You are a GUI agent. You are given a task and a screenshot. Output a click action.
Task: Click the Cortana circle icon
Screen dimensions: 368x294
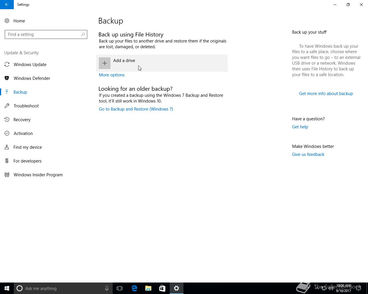(20, 288)
